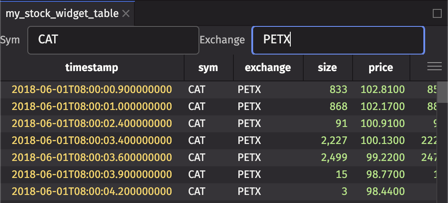
Task: Focus the Exchange input field with PETX
Action: click(338, 40)
